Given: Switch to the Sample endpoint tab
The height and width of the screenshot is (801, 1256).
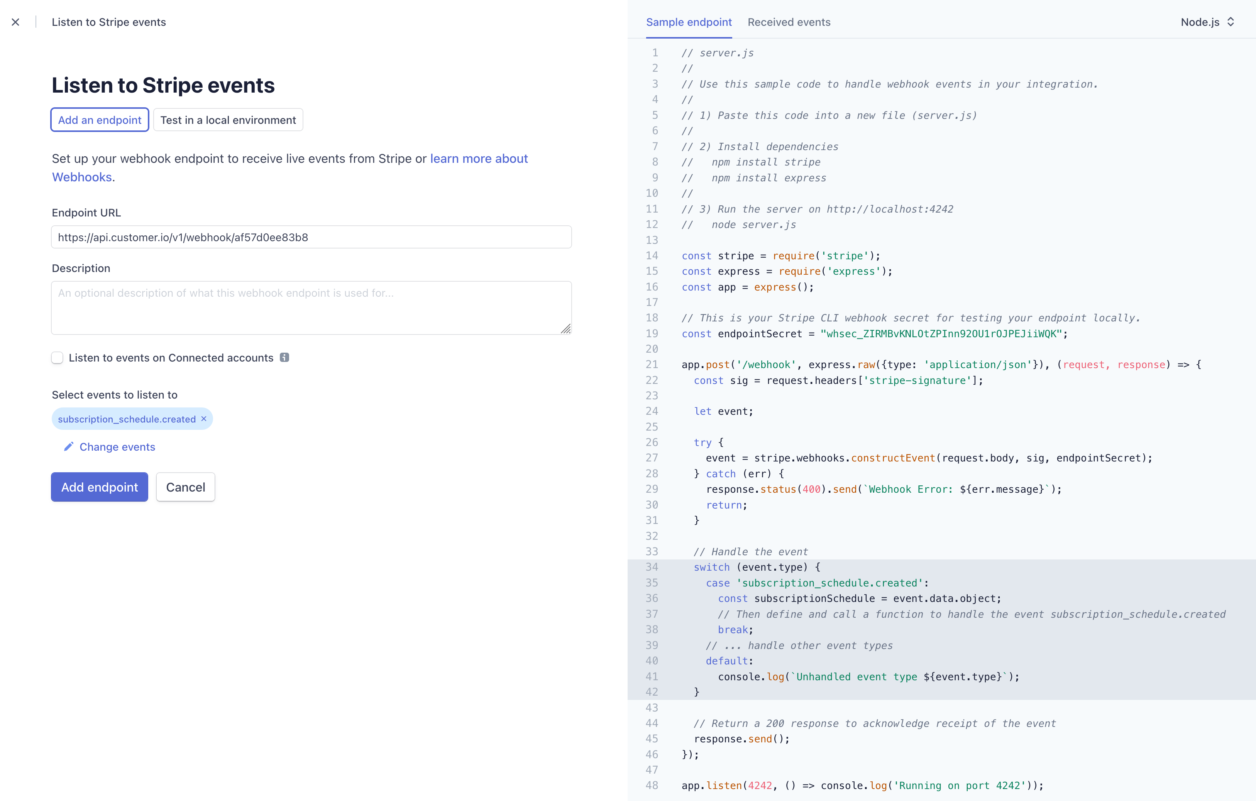Looking at the screenshot, I should 689,22.
